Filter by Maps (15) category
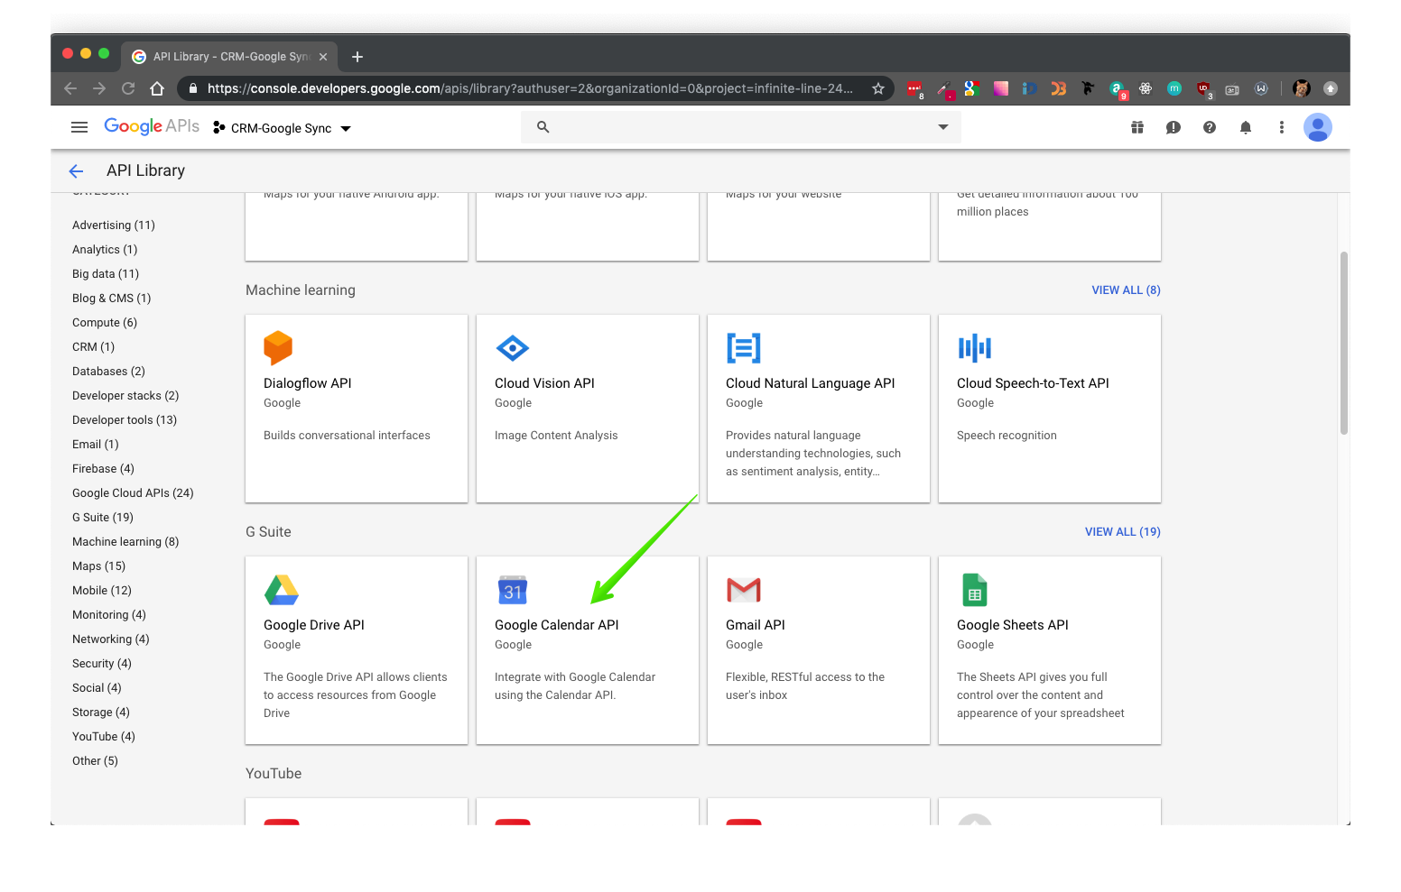This screenshot has width=1401, height=892. (99, 566)
